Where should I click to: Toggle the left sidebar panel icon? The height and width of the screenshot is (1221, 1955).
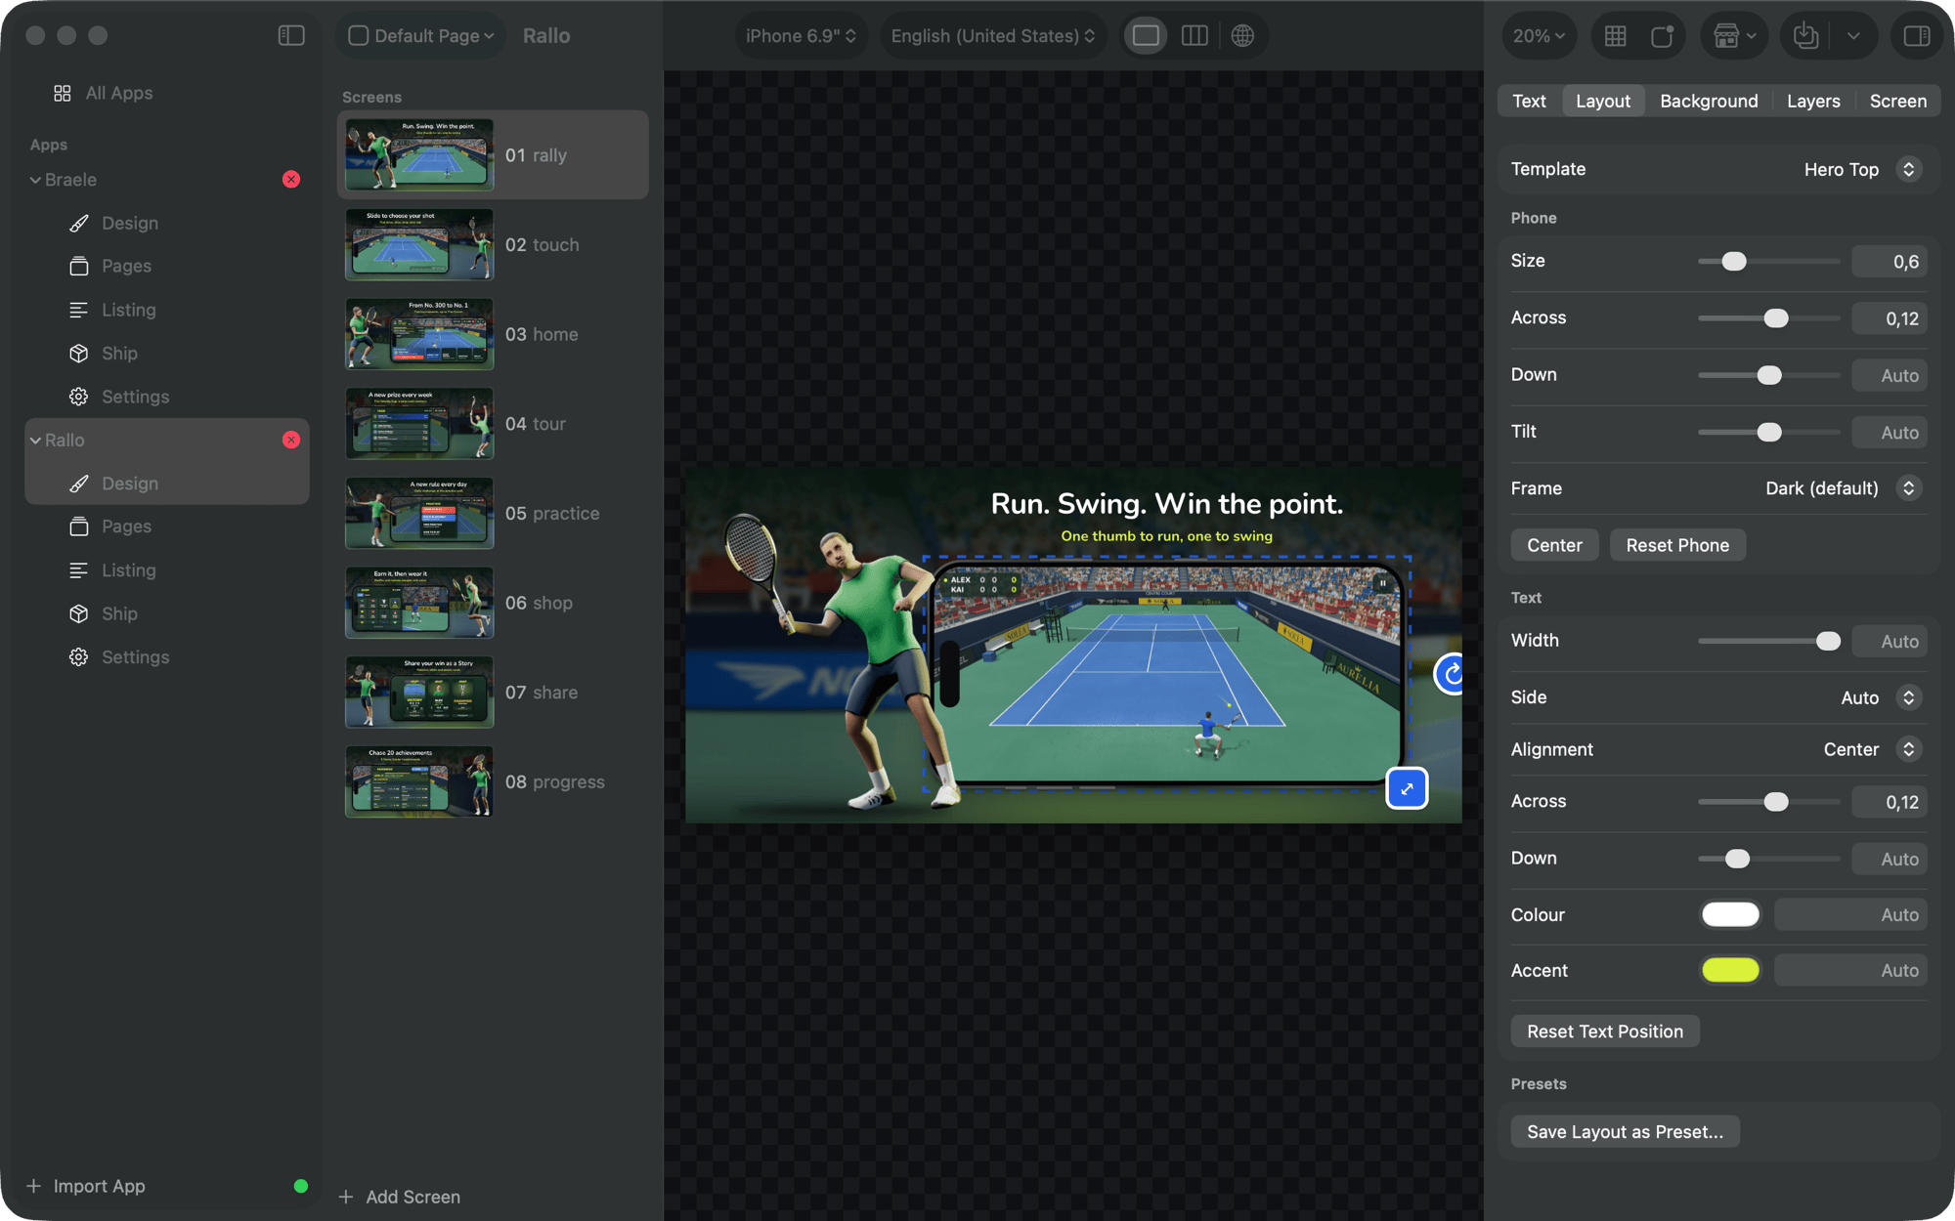tap(291, 36)
